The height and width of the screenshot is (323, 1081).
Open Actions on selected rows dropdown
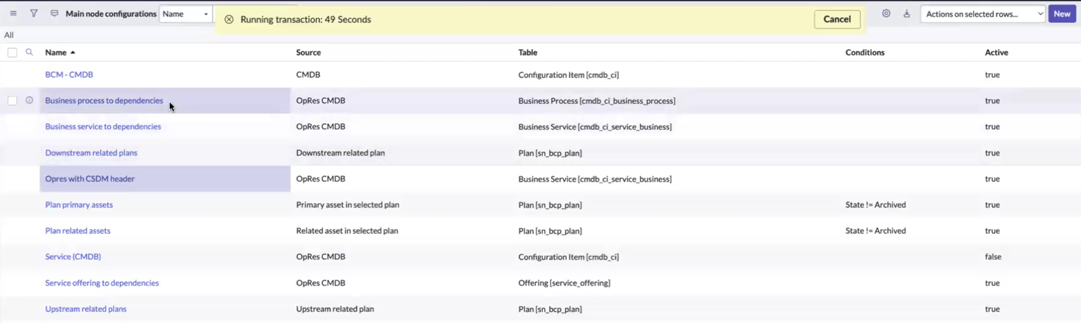tap(983, 14)
